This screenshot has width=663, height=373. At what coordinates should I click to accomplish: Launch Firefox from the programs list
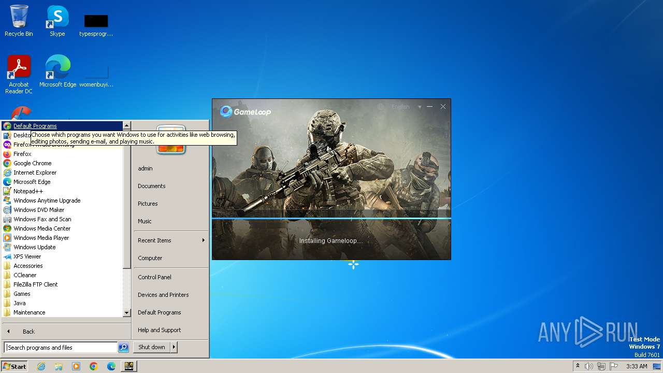click(63, 154)
